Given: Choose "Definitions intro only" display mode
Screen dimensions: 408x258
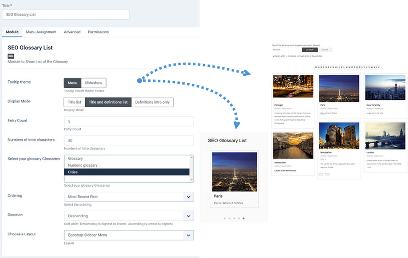Looking at the screenshot, I should pyautogui.click(x=152, y=102).
